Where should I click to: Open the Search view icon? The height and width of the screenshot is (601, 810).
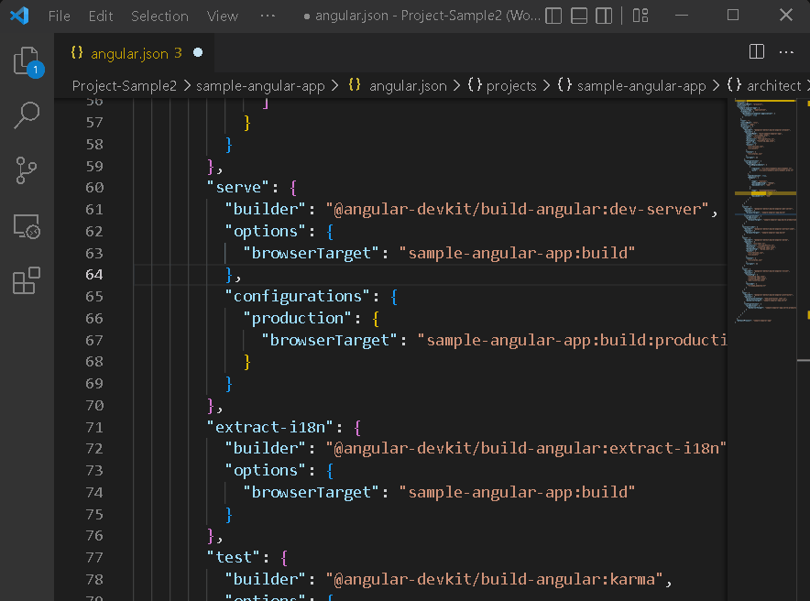[27, 115]
